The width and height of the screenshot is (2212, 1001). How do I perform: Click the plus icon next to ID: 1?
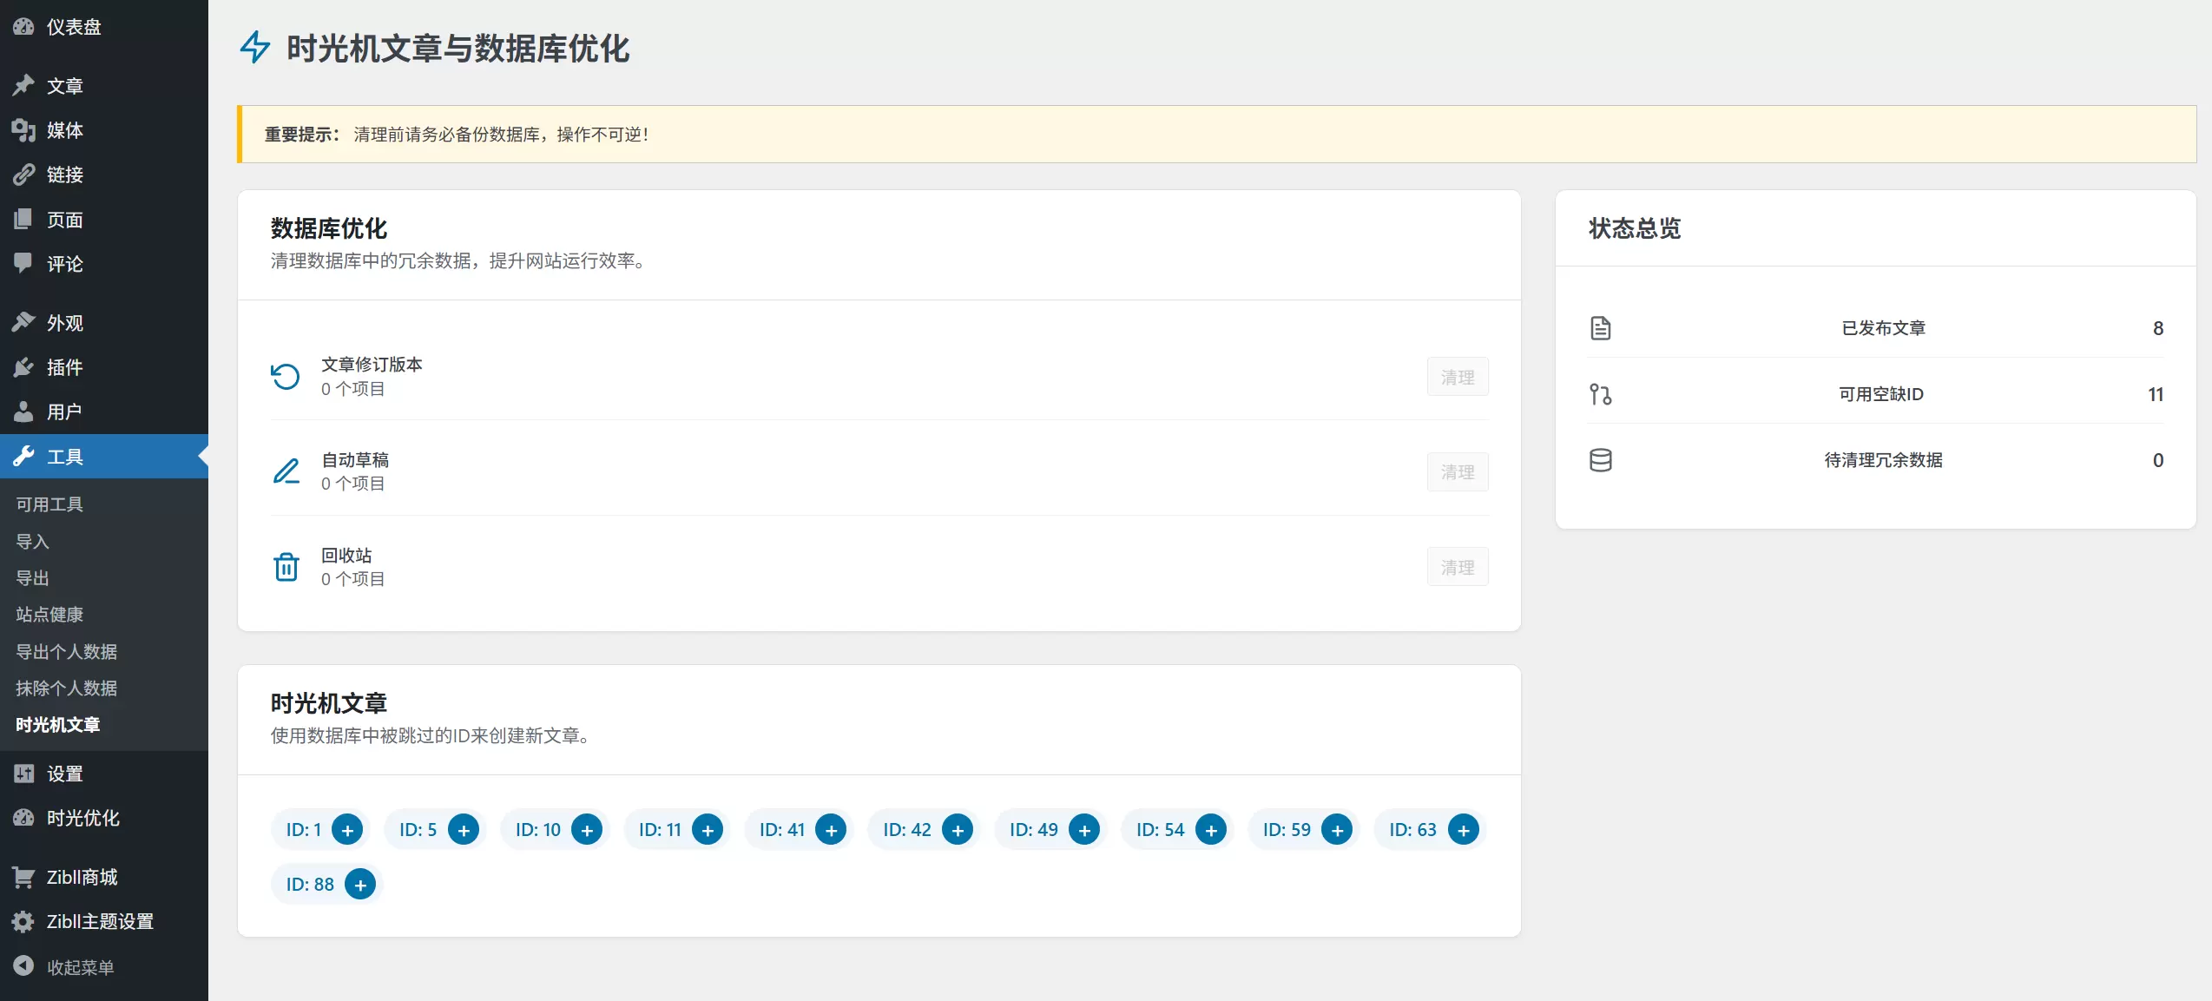347,830
